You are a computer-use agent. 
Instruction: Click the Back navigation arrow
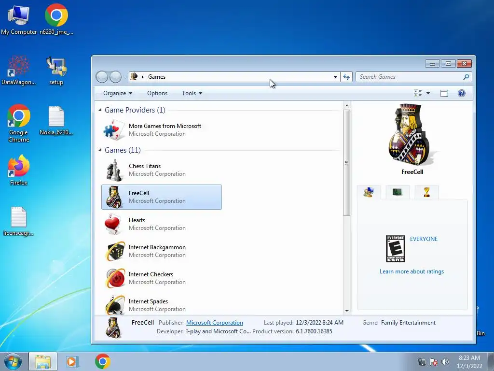(x=102, y=77)
